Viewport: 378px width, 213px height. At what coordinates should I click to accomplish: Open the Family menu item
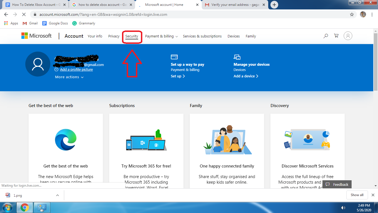(251, 36)
